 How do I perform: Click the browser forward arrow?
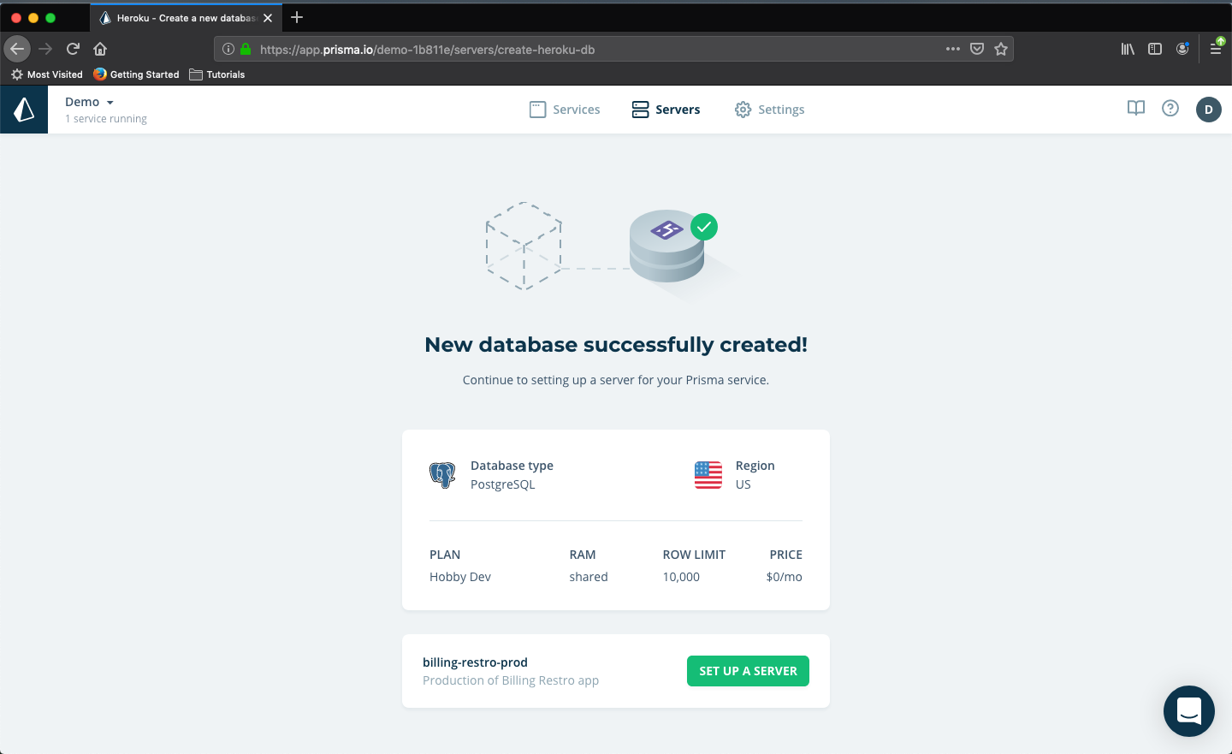pyautogui.click(x=45, y=49)
